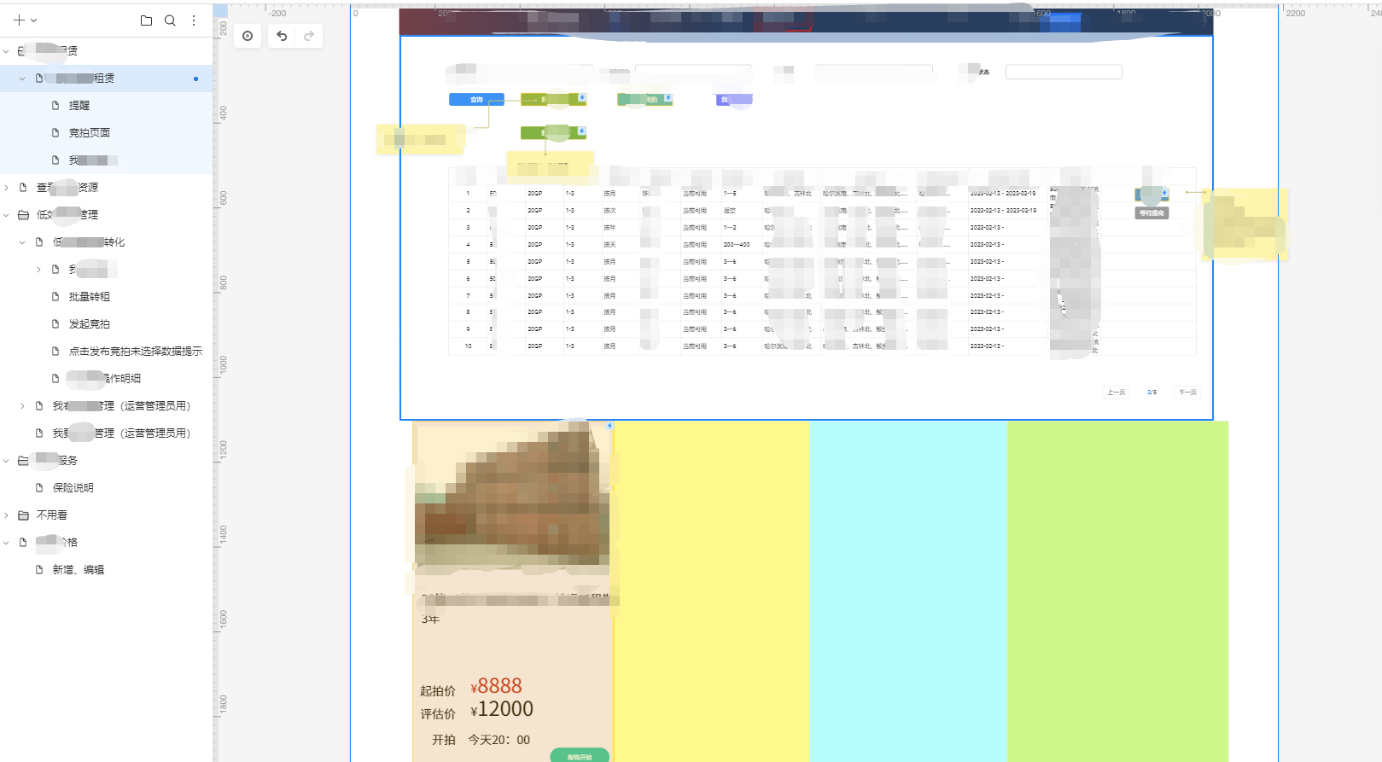Click the 按年 cell in table row 3

tap(609, 228)
